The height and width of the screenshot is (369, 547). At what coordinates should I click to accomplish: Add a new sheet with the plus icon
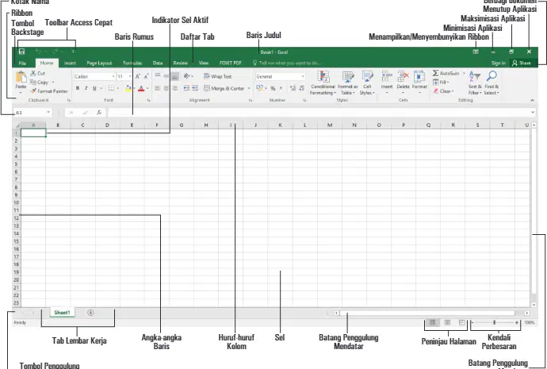90,313
